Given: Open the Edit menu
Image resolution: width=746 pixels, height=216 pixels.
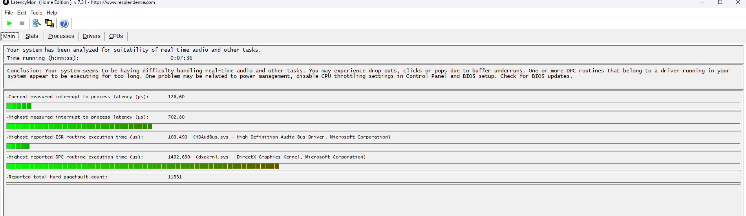Looking at the screenshot, I should point(22,13).
